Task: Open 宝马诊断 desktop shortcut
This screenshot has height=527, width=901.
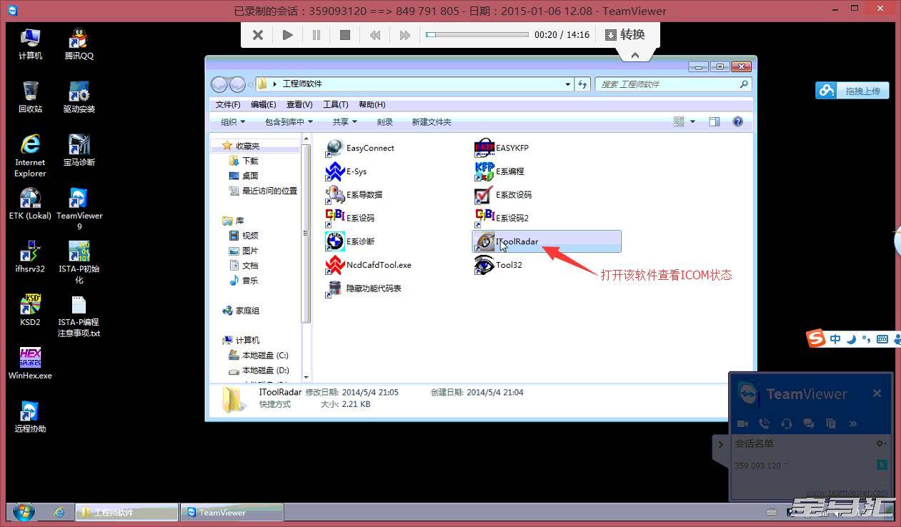Action: pyautogui.click(x=79, y=151)
